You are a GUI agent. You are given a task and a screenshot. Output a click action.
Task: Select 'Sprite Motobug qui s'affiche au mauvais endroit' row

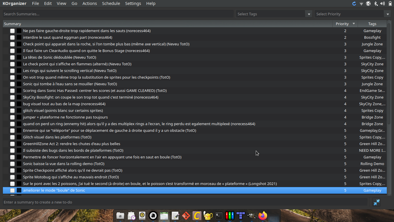[x=195, y=177]
